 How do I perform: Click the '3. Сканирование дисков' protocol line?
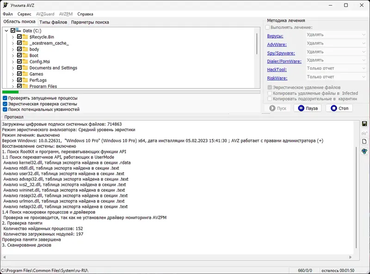(x=27, y=245)
